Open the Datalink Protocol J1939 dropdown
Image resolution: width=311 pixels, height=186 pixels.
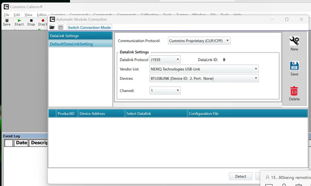point(165,59)
